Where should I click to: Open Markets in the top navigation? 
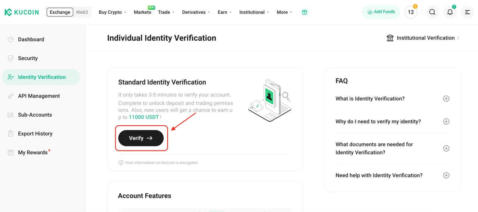click(142, 12)
